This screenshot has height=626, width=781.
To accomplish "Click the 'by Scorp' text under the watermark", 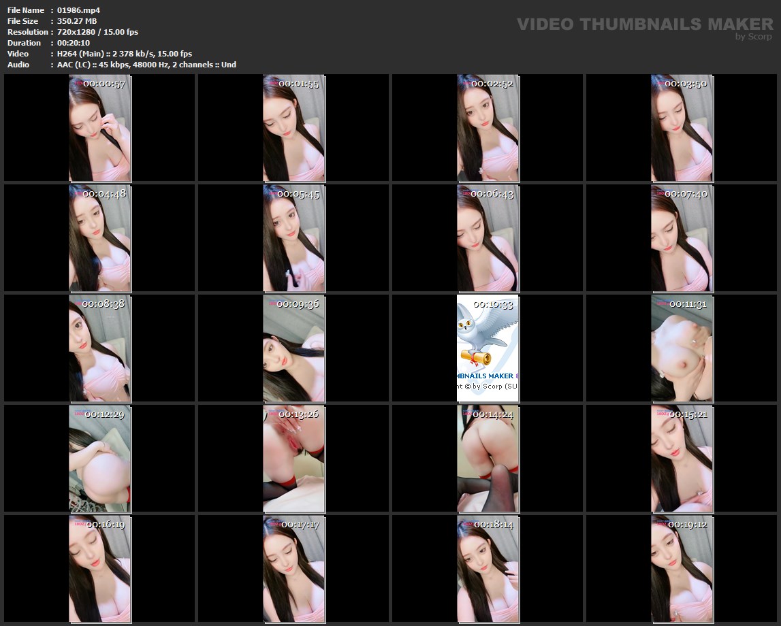I will point(753,37).
